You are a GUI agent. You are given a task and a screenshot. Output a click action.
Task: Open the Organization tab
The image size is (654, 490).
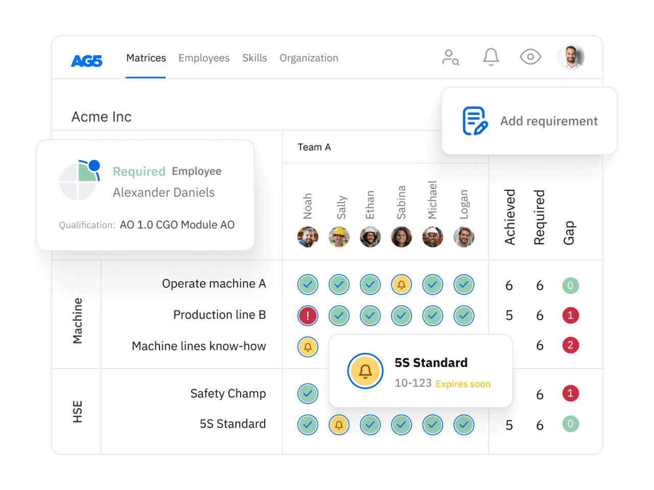point(309,58)
